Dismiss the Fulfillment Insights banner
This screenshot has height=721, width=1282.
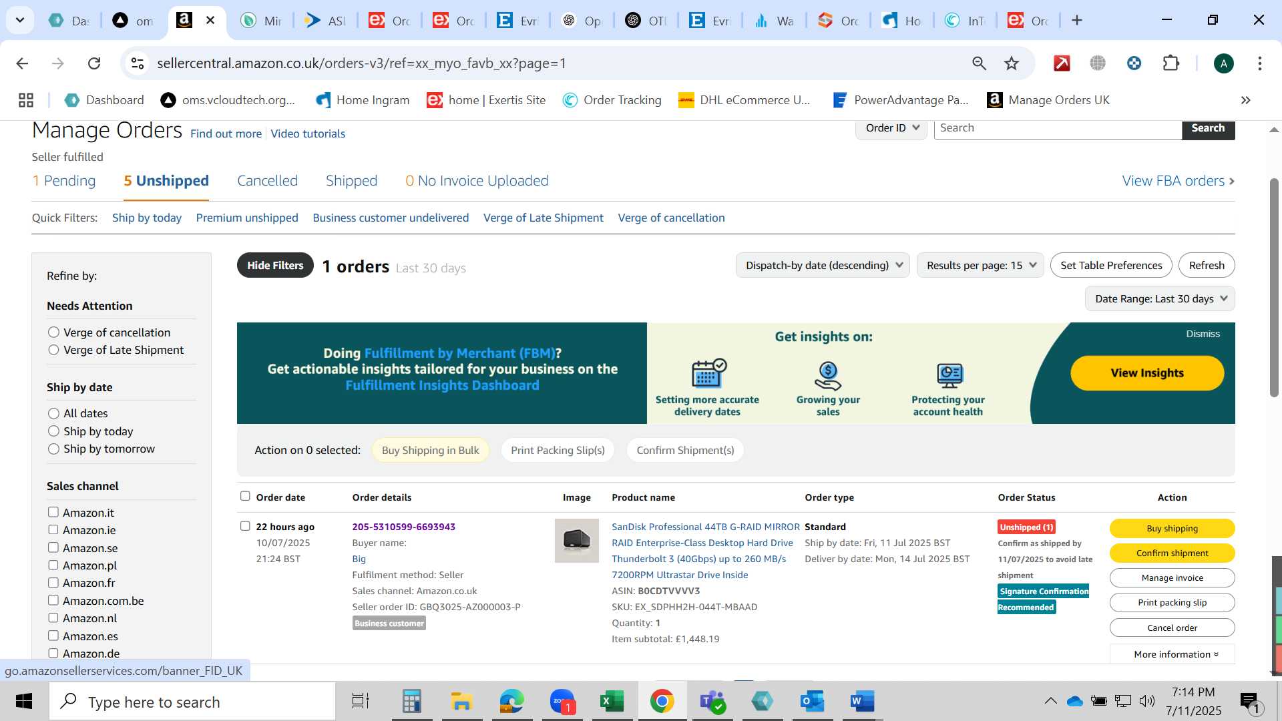click(x=1203, y=334)
